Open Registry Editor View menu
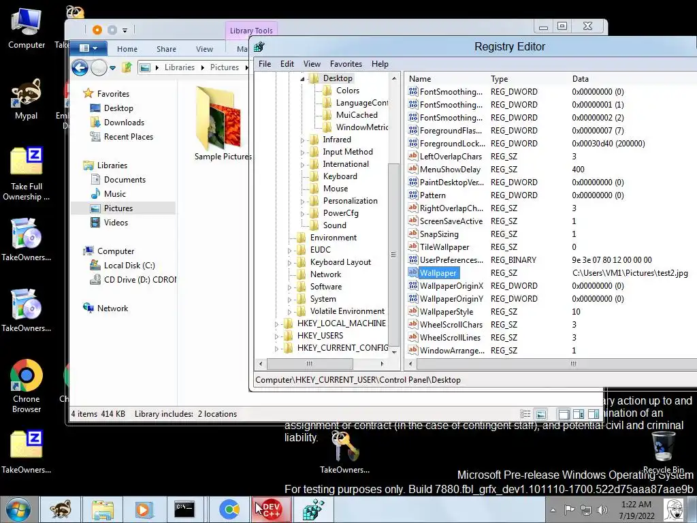The height and width of the screenshot is (523, 697). (312, 64)
